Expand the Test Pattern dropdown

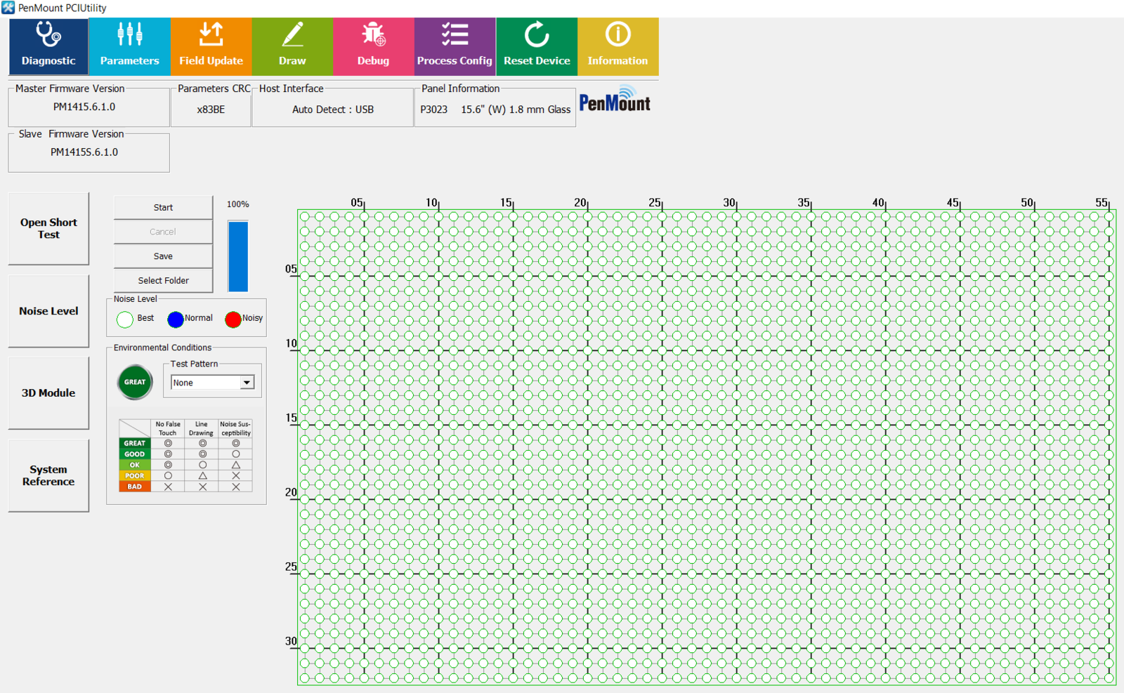(x=247, y=383)
